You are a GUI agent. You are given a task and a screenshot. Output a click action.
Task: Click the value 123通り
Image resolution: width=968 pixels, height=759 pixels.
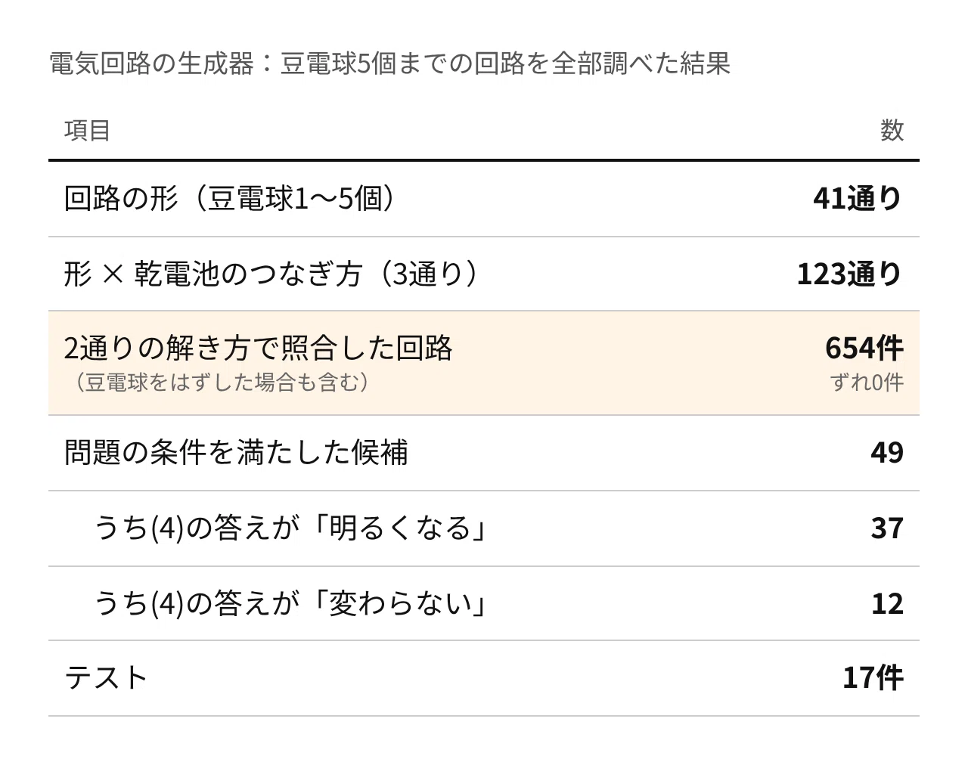coord(850,274)
